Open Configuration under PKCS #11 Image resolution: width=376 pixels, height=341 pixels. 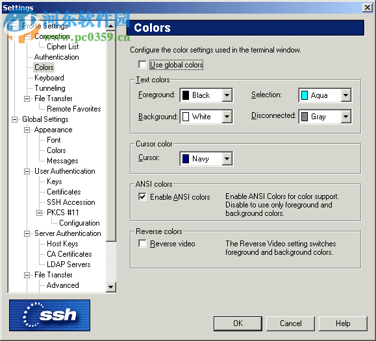(x=79, y=223)
